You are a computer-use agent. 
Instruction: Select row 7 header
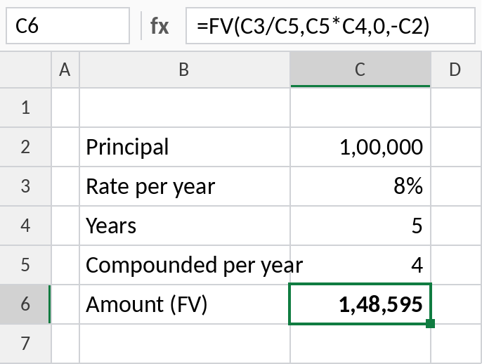pos(25,344)
